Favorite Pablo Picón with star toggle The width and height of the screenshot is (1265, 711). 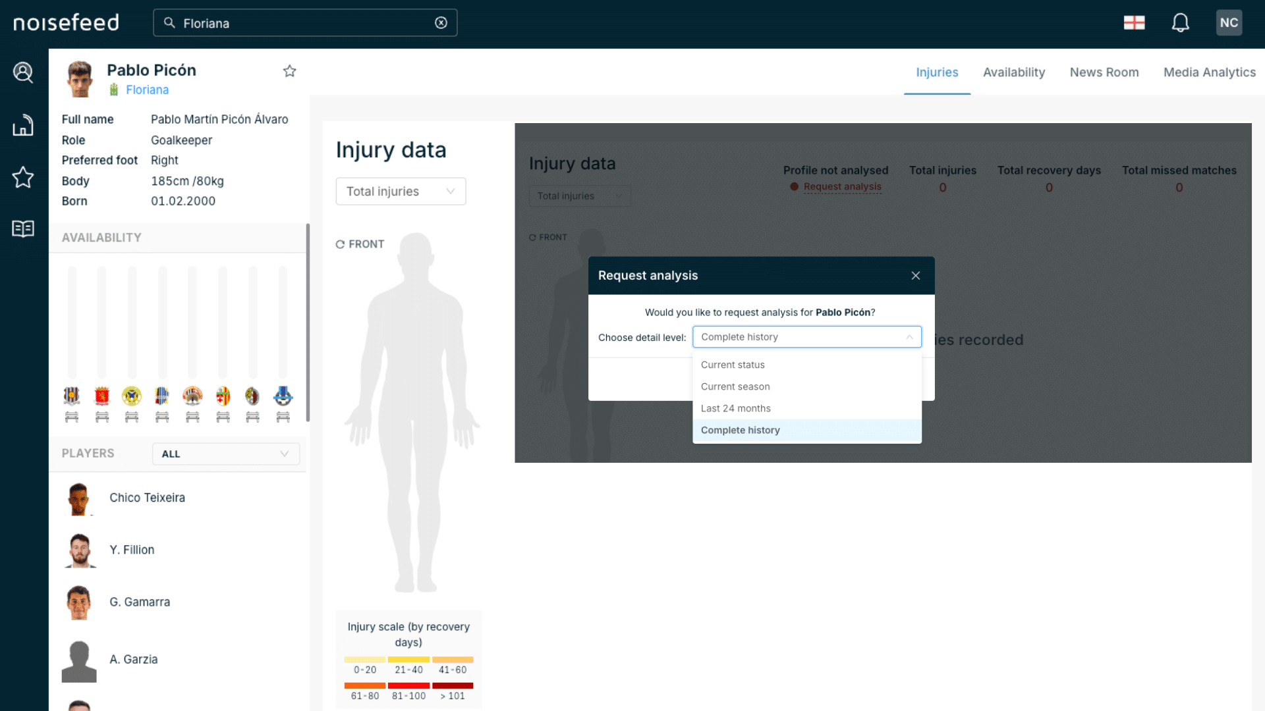tap(289, 71)
